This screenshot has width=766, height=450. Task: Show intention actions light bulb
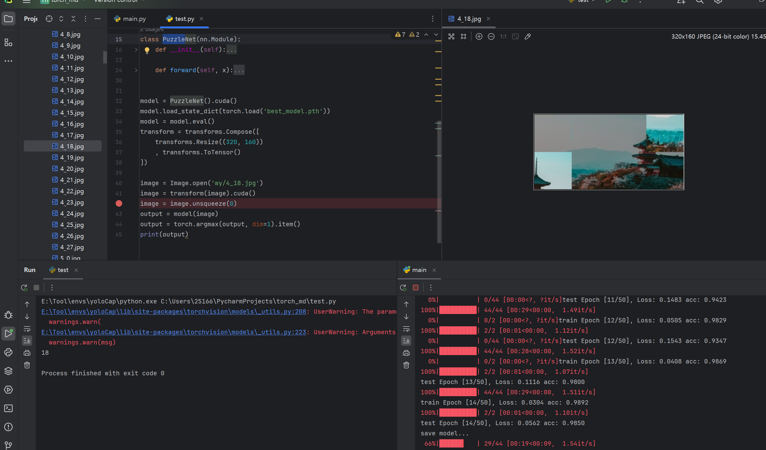point(147,50)
